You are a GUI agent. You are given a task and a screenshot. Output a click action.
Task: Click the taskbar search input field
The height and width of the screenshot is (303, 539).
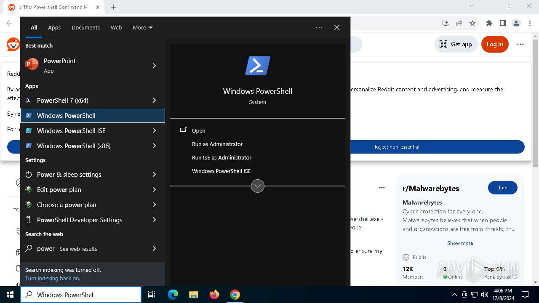point(81,295)
